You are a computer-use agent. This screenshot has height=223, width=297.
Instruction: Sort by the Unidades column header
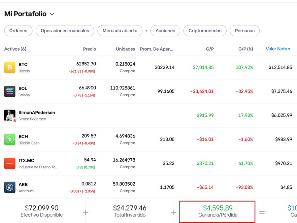point(125,49)
